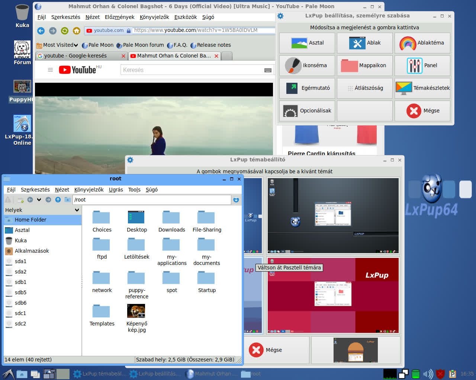
Task: Click the YouTube Keresés search field
Action: point(192,70)
